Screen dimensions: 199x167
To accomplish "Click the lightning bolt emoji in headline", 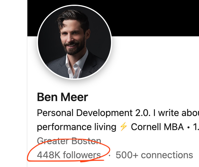I will (123, 127).
